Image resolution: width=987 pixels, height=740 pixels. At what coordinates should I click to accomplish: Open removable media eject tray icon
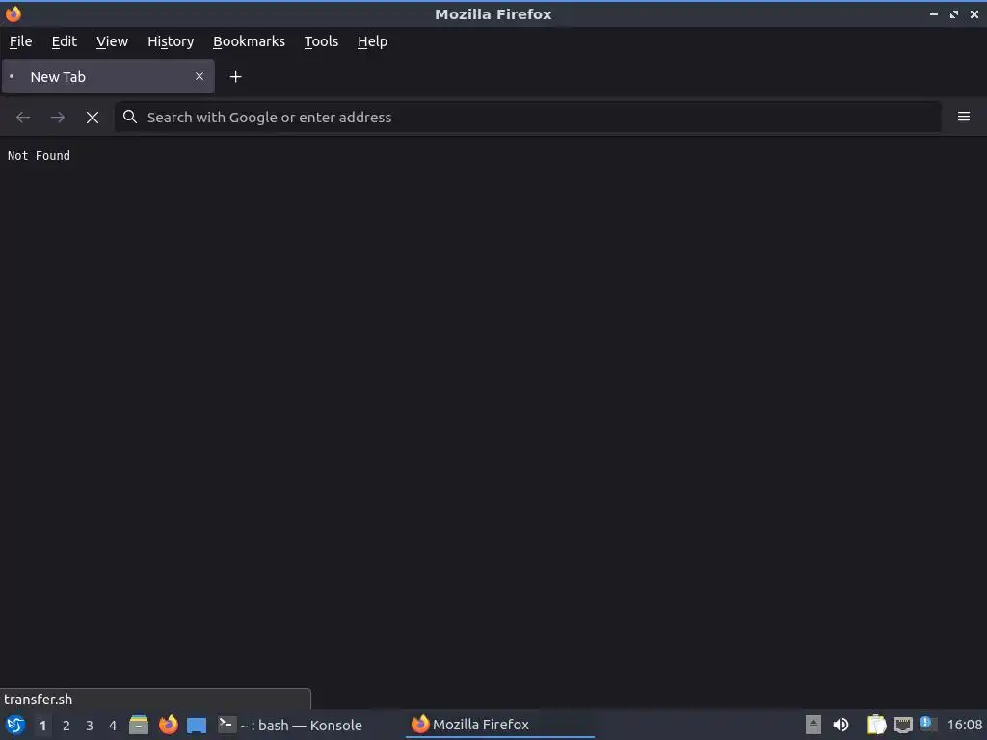tap(813, 725)
